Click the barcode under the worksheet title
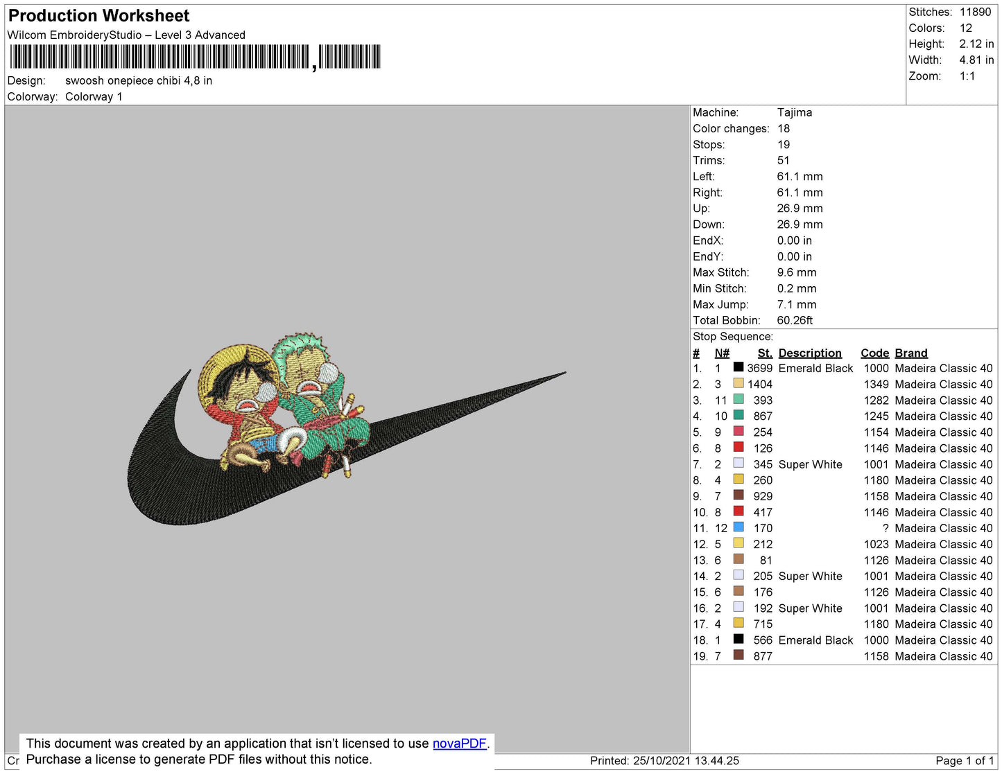1002x774 pixels. [x=195, y=57]
